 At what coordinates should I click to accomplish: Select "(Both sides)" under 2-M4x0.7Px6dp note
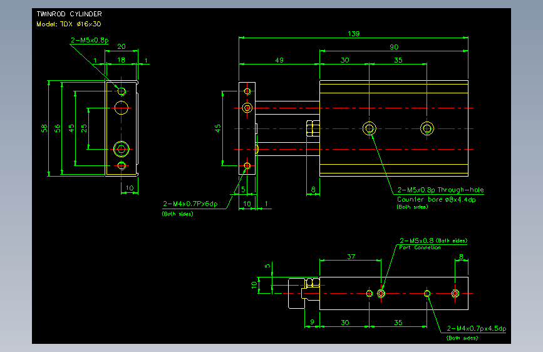177,214
